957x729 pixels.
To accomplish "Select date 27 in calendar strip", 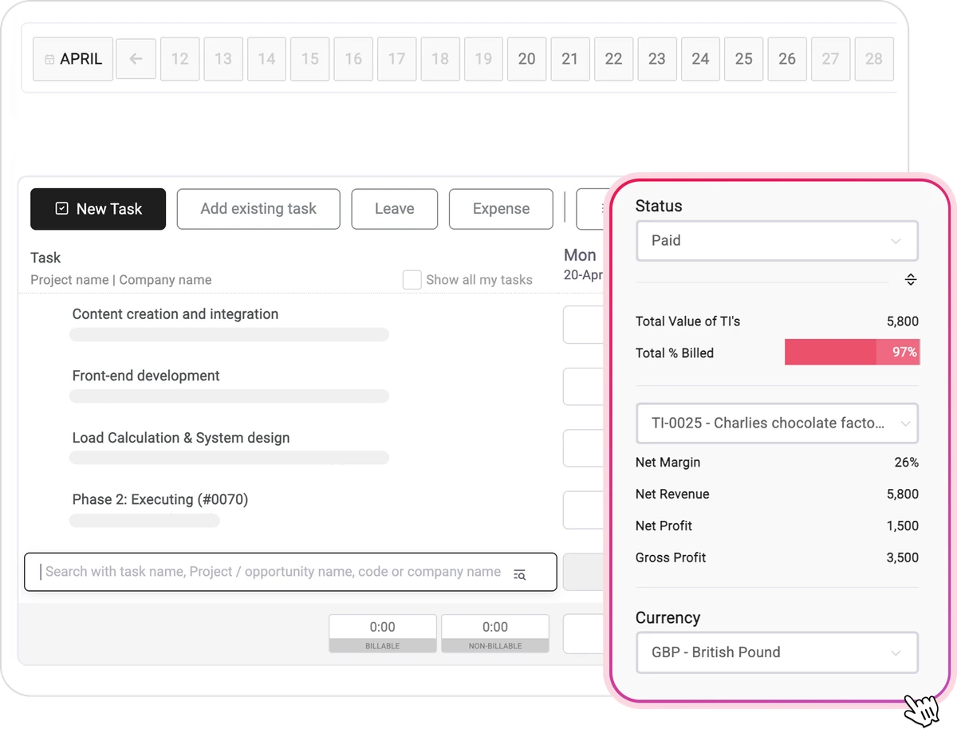I will (830, 59).
